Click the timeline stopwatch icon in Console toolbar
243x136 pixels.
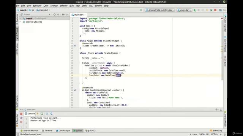(47, 114)
